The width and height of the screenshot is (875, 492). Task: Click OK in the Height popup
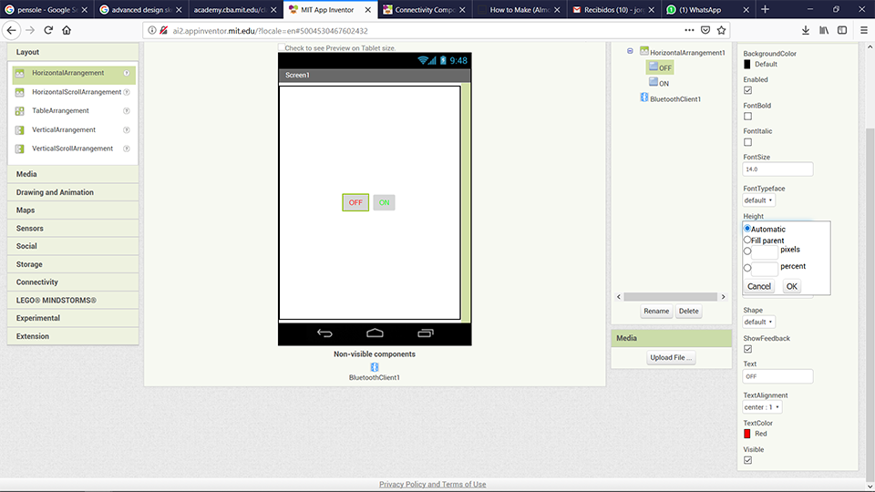pyautogui.click(x=791, y=286)
